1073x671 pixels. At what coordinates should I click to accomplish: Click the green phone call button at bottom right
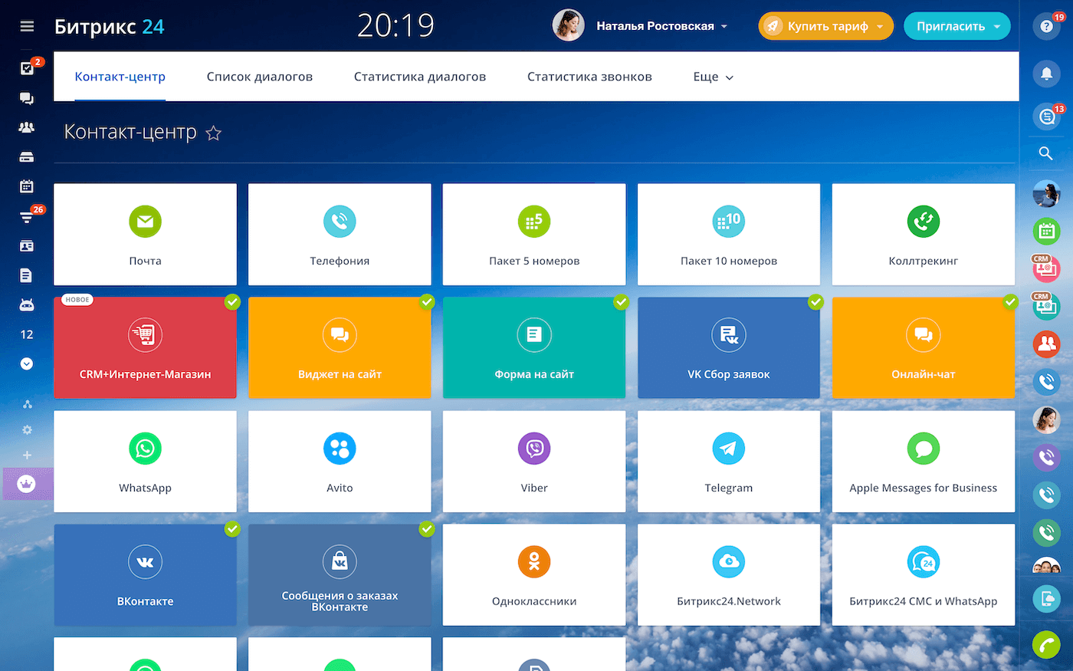1046,644
